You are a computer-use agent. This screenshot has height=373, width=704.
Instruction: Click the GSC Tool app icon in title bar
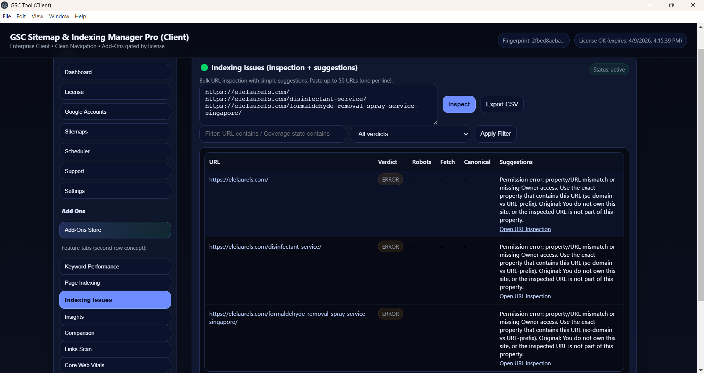[4, 5]
